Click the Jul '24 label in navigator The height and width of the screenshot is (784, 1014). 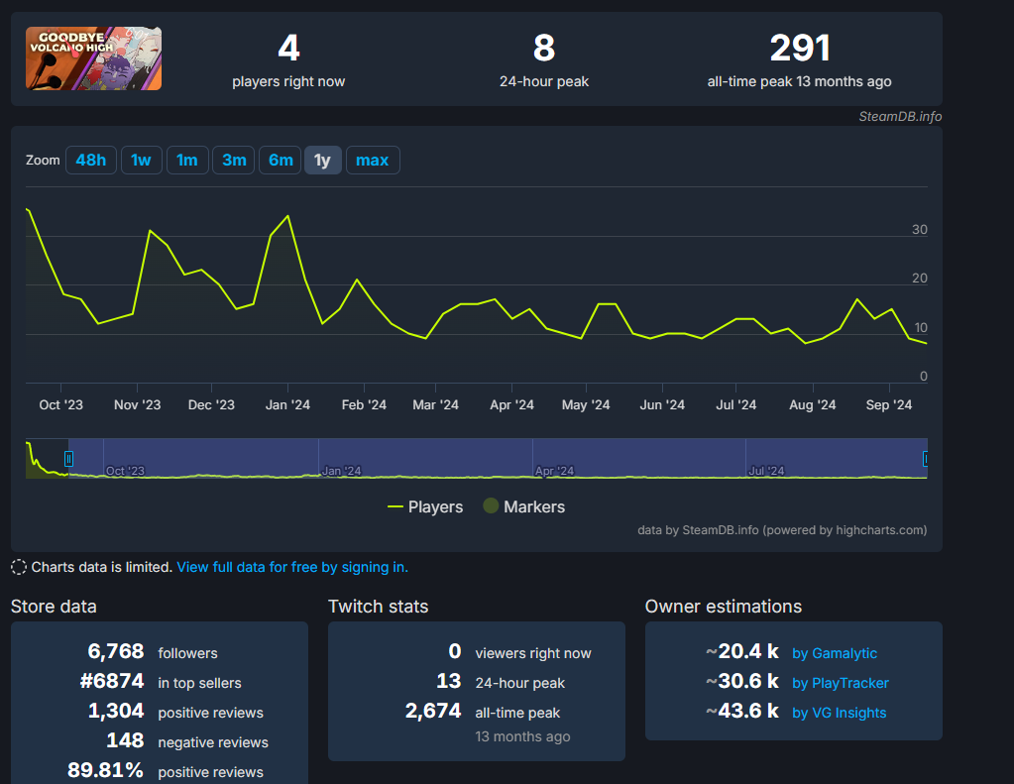click(x=766, y=471)
